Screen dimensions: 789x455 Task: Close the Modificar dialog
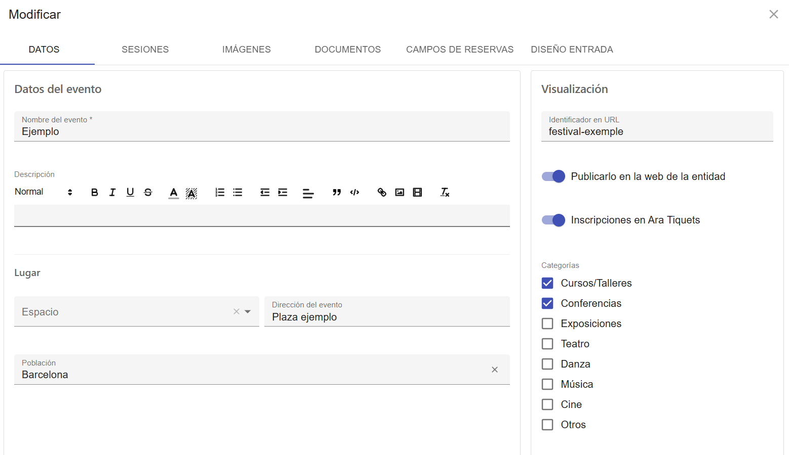(773, 14)
